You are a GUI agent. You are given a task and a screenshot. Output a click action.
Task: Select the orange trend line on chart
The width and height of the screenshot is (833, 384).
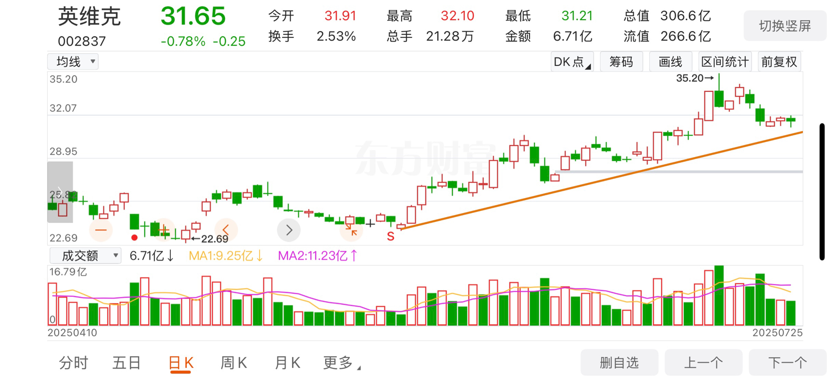coord(601,180)
